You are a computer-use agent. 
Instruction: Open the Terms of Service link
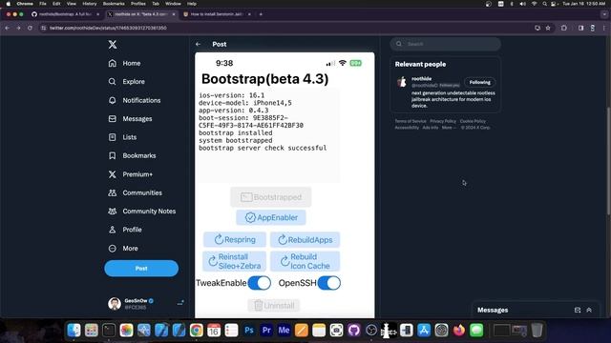coord(411,121)
